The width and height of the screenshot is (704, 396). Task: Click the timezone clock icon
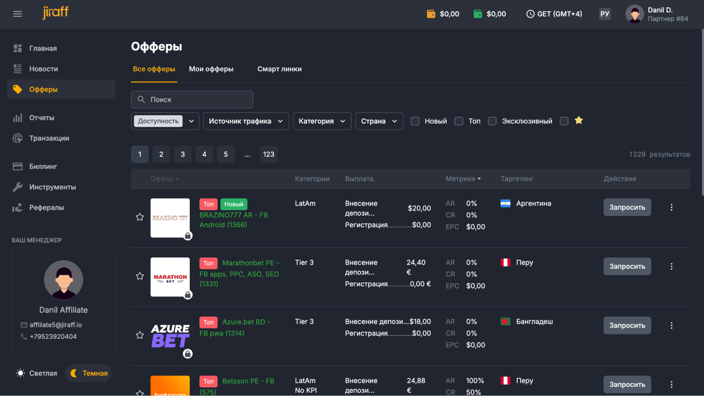(x=530, y=14)
